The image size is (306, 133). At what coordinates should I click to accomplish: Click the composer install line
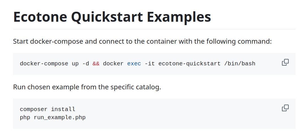point(48,109)
